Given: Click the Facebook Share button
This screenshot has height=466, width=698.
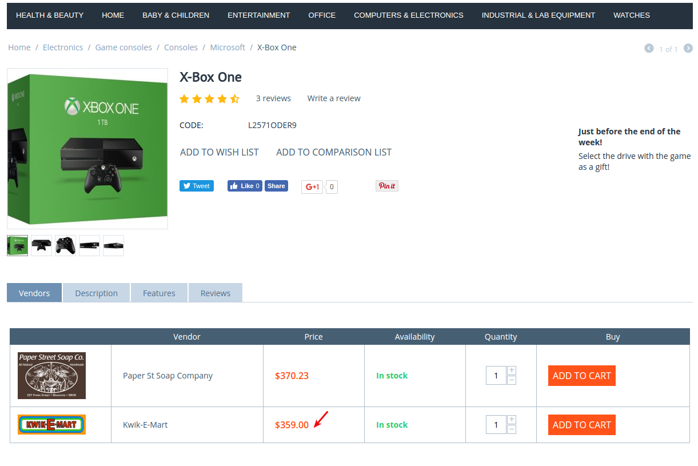Looking at the screenshot, I should [276, 186].
